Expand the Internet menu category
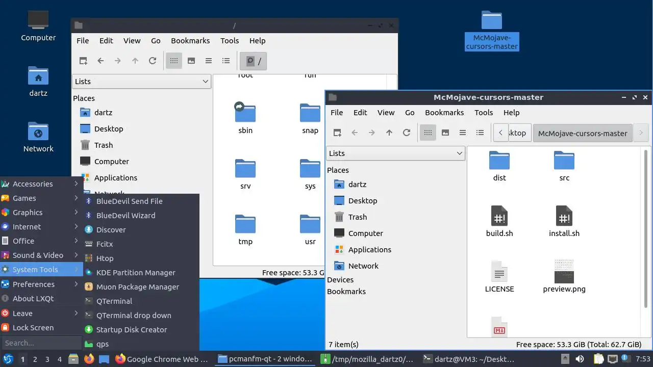This screenshot has width=653, height=367. pos(41,226)
